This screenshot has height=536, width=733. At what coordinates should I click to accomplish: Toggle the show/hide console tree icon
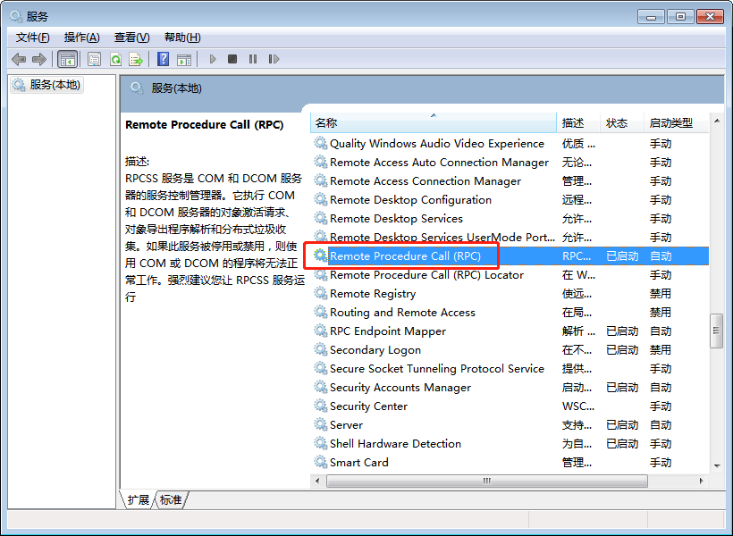(67, 59)
